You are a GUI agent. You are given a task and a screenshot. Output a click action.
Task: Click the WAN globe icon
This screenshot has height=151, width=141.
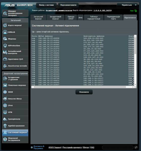[5, 92]
